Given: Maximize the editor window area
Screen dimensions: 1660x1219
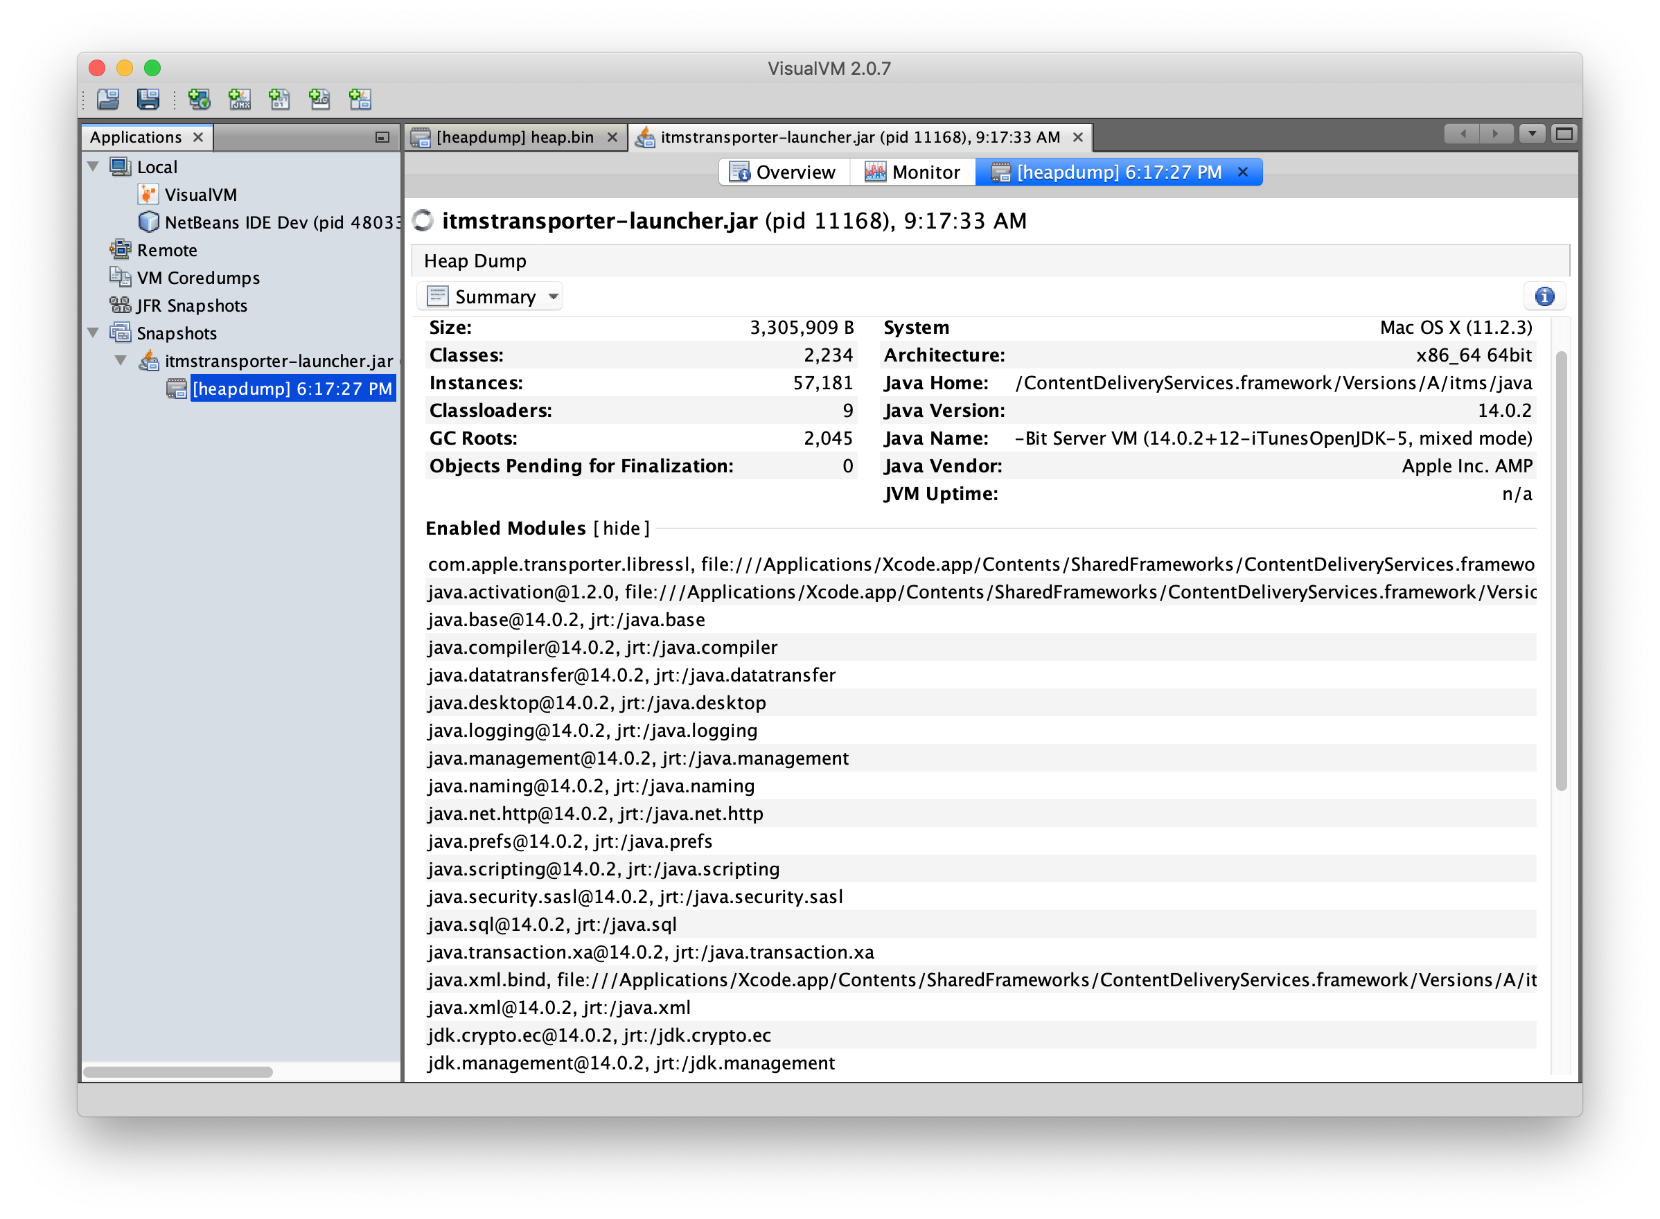Looking at the screenshot, I should [1564, 134].
